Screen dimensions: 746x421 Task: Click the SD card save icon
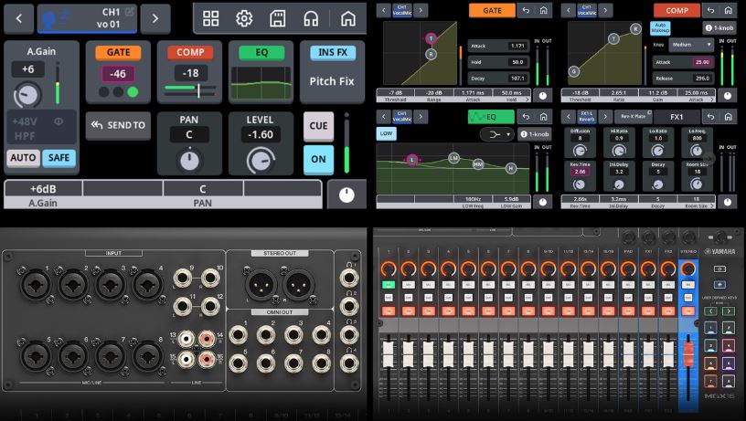tap(278, 18)
